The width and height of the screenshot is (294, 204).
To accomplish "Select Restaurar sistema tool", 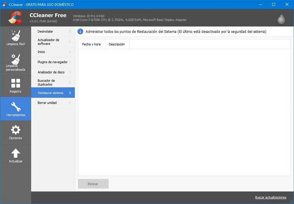I will (x=53, y=93).
